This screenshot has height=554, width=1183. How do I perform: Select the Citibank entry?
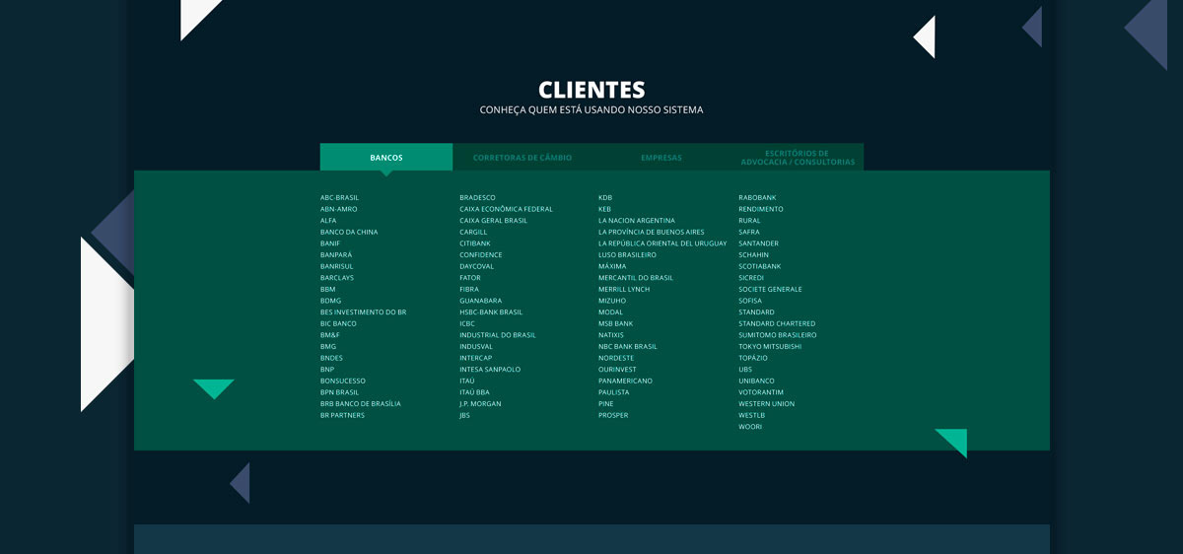(x=474, y=243)
